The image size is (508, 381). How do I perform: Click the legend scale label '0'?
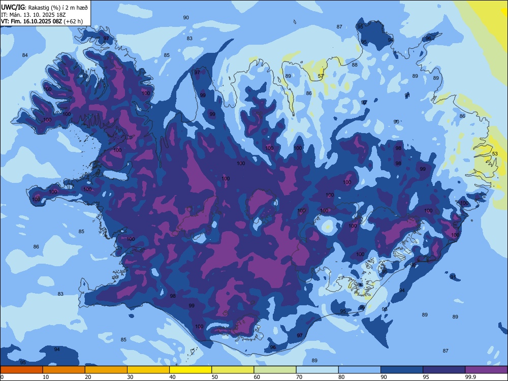click(2, 377)
